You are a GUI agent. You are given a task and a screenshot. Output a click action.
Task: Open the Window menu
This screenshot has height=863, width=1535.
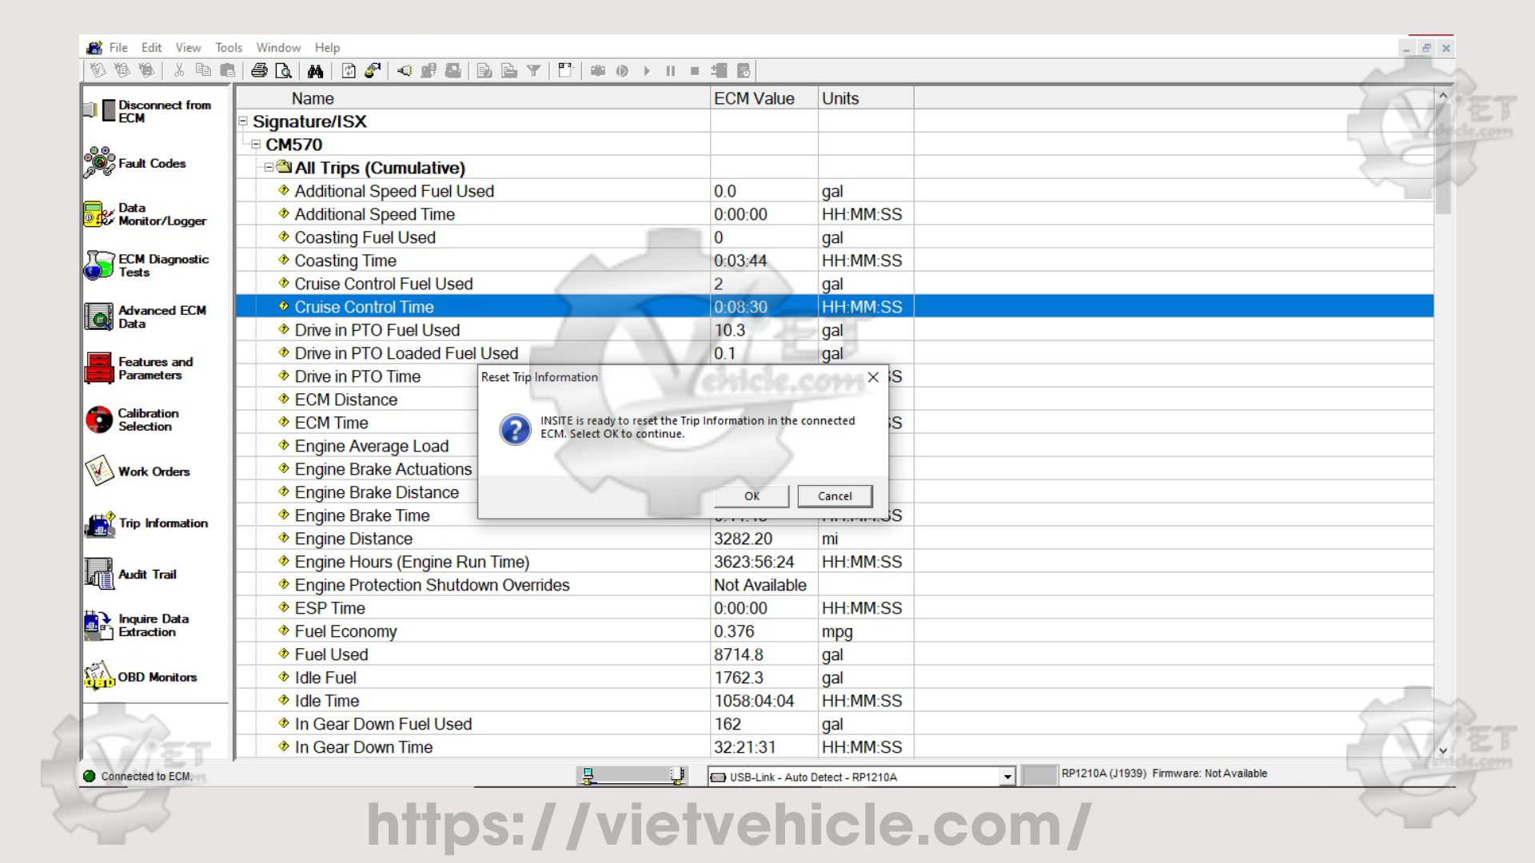tap(277, 48)
